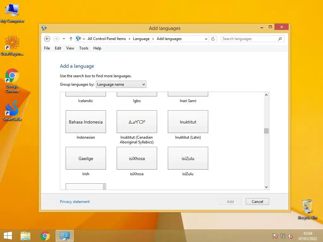Open My Computer desktop icon
Viewport: 323px width, 242px height.
click(12, 13)
